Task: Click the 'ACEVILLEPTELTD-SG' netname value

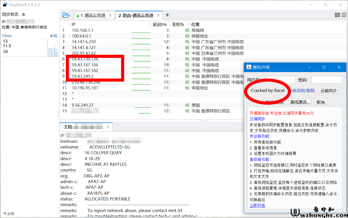Action: (x=109, y=147)
